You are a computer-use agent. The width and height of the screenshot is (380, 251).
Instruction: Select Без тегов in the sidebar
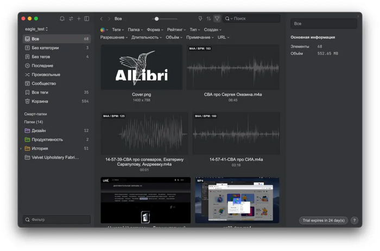coord(42,57)
